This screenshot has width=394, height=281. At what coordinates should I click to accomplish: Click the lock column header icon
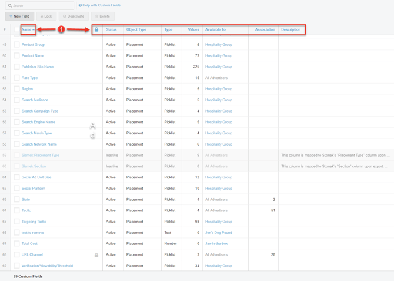96,29
